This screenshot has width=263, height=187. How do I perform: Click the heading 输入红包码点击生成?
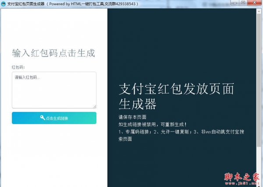click(53, 53)
